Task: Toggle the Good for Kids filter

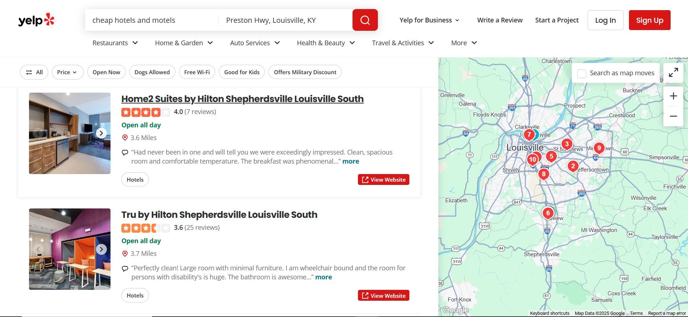Action: [242, 72]
